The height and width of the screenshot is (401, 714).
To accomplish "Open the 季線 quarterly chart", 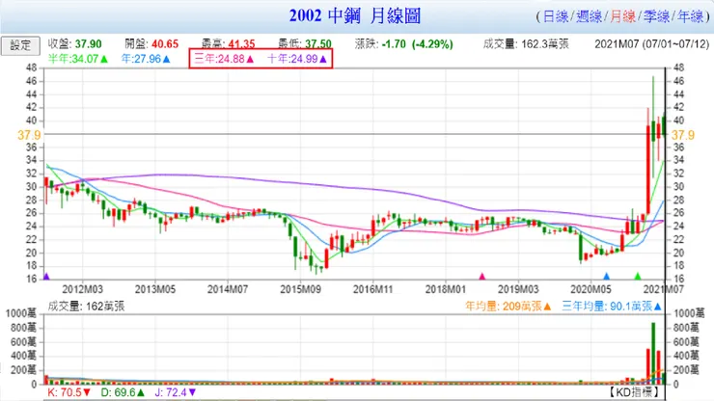I will click(657, 16).
